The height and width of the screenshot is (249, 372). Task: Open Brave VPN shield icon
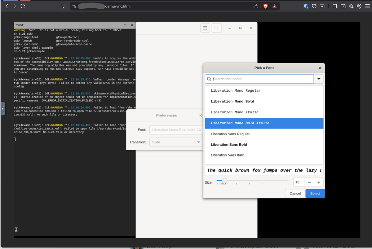pos(359,6)
